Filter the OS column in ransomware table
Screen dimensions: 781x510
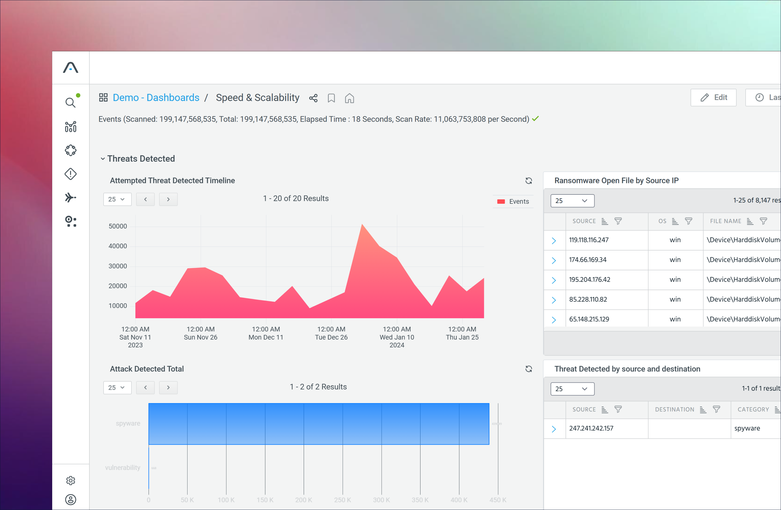coord(689,221)
